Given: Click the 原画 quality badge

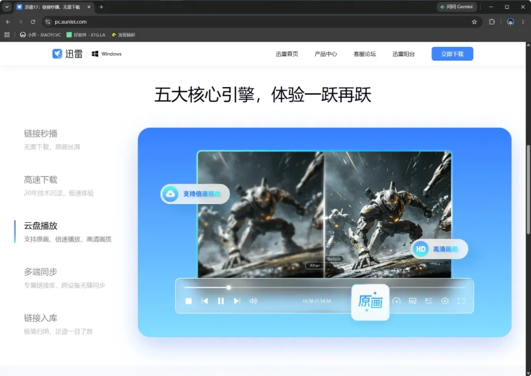Looking at the screenshot, I should tap(370, 302).
